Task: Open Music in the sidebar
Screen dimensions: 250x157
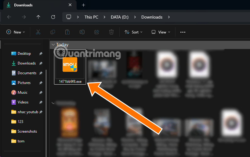Action: pyautogui.click(x=23, y=92)
